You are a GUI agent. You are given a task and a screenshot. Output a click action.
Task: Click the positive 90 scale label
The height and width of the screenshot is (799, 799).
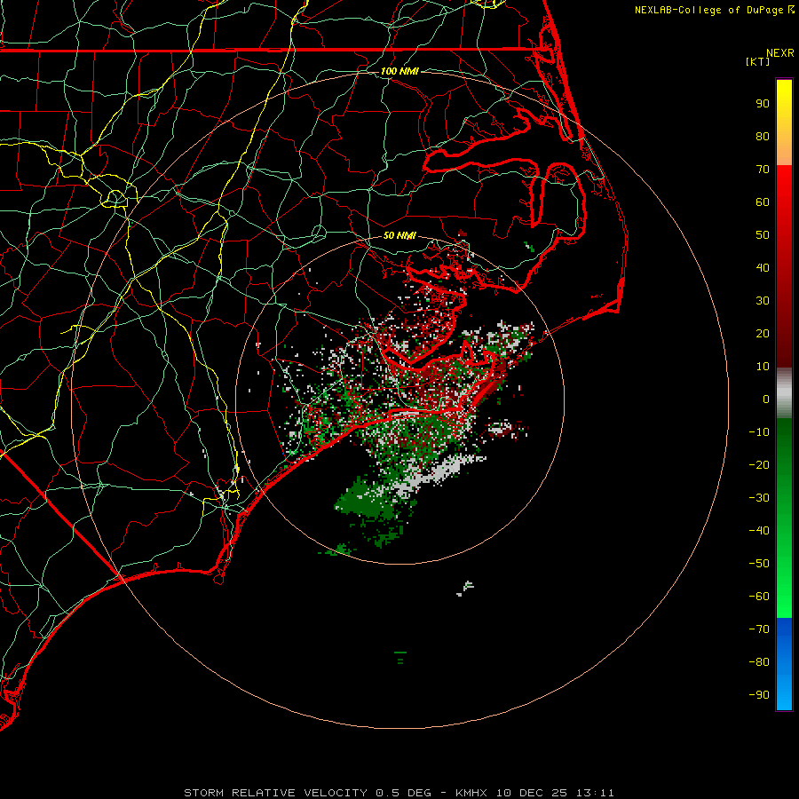click(x=763, y=104)
